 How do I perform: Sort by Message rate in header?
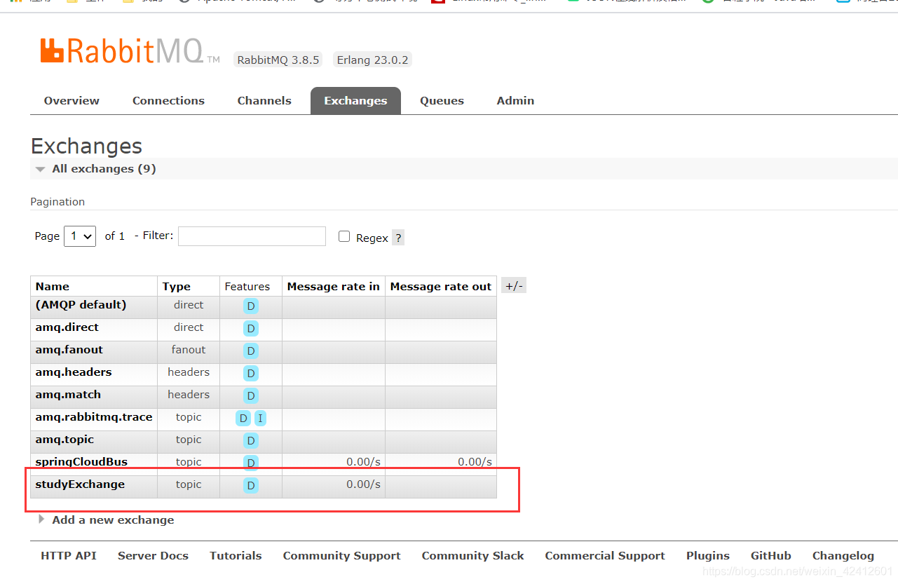point(334,286)
